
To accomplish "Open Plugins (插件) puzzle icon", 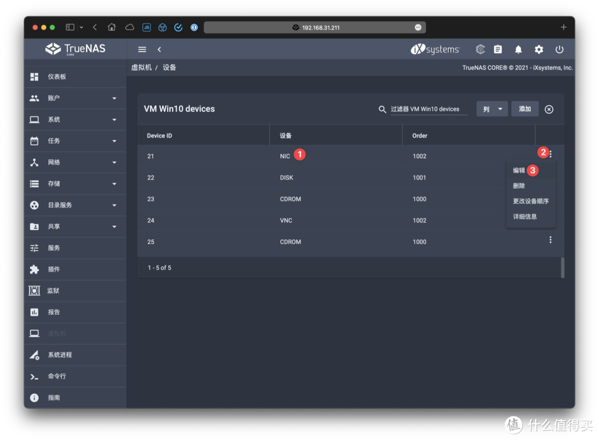I will pyautogui.click(x=34, y=270).
